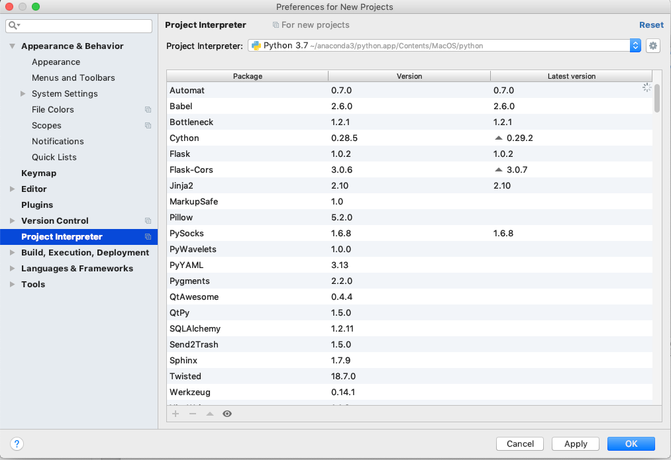Screen dimensions: 671x460
Task: Click the upgrade package arrow icon
Action: (x=210, y=414)
